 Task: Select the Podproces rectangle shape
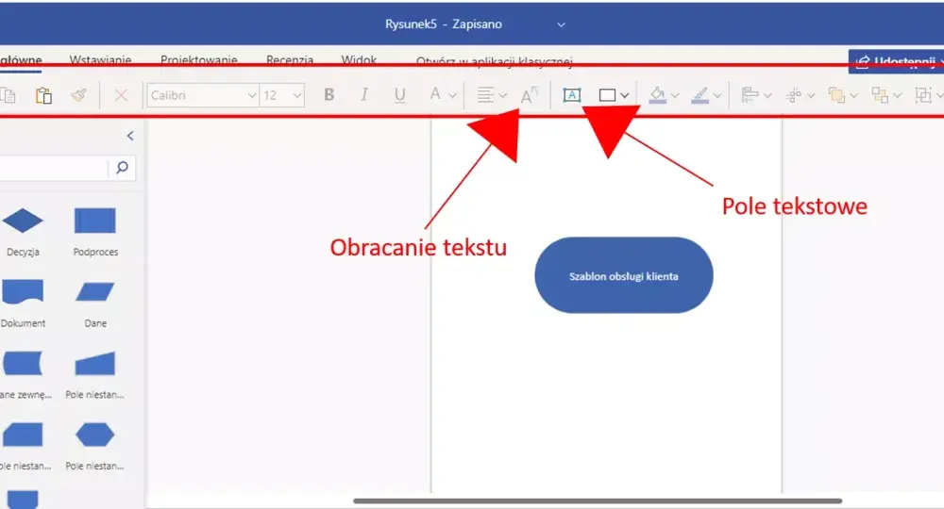point(95,221)
